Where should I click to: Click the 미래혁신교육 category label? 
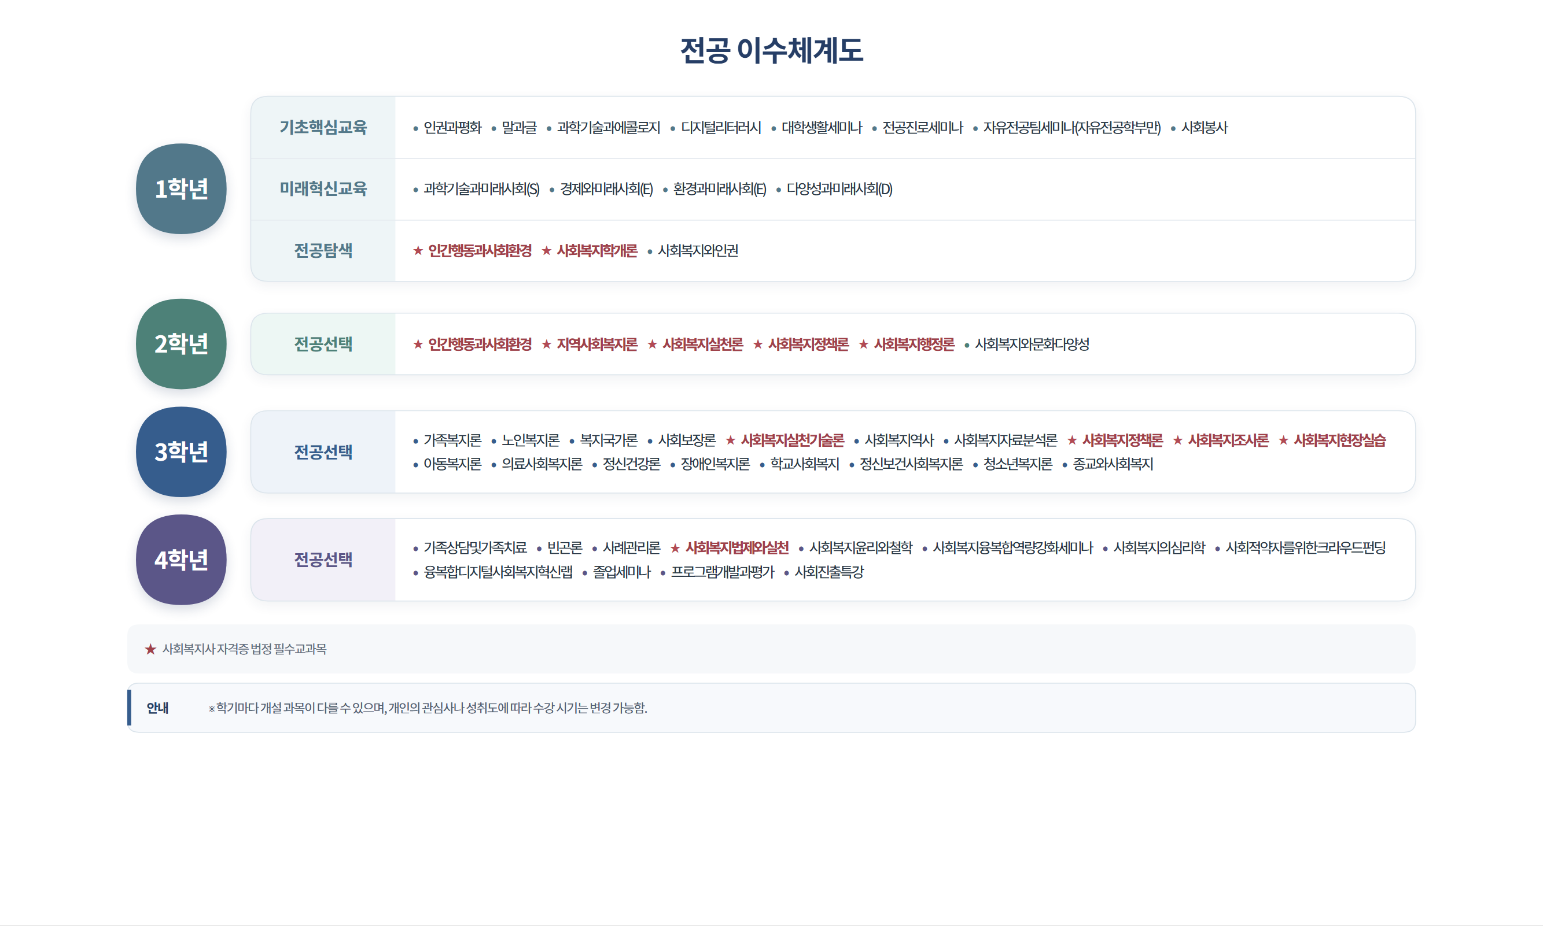coord(323,188)
